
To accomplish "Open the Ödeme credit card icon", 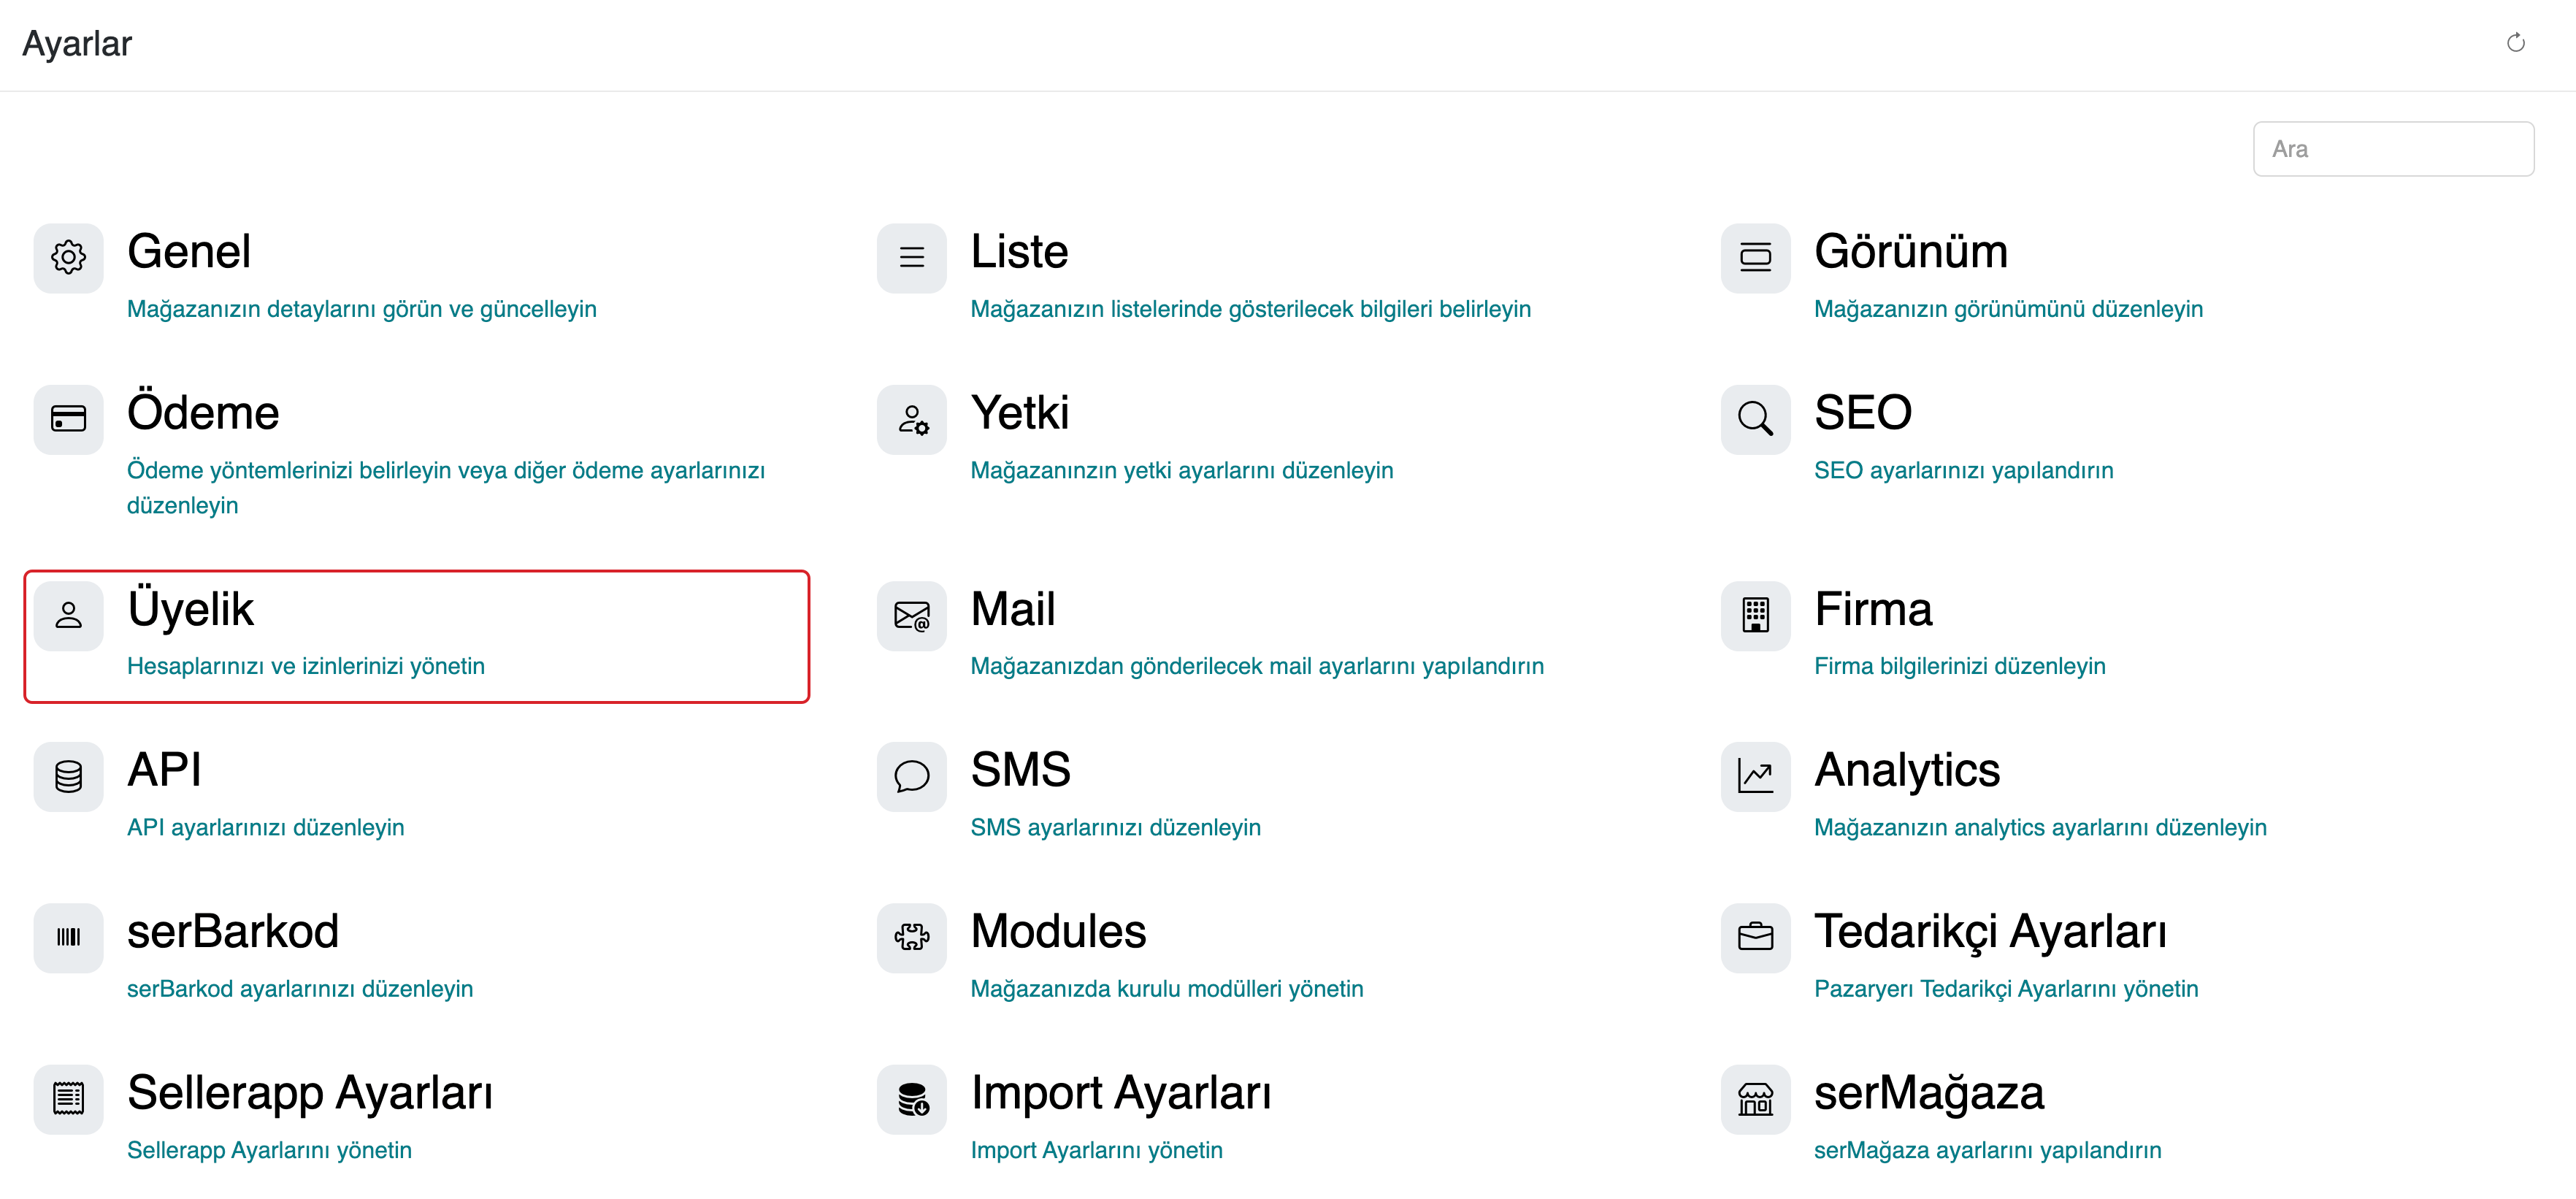I will (68, 419).
